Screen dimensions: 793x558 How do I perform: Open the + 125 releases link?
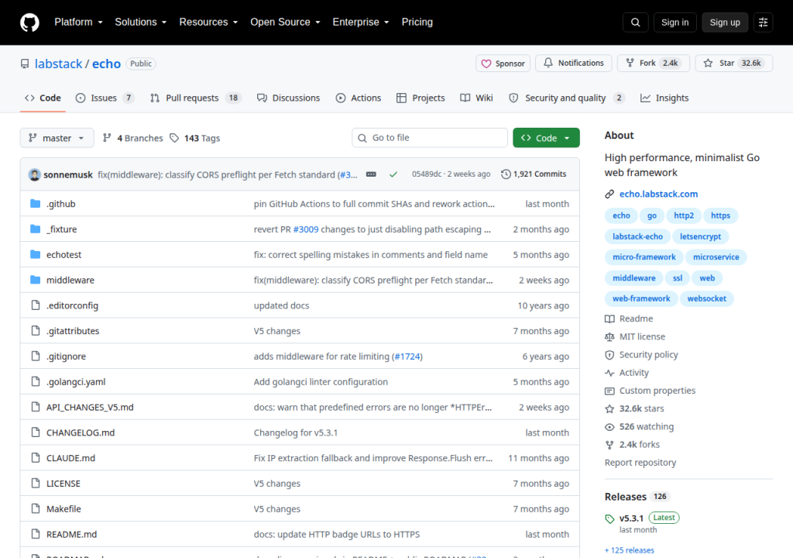click(629, 550)
